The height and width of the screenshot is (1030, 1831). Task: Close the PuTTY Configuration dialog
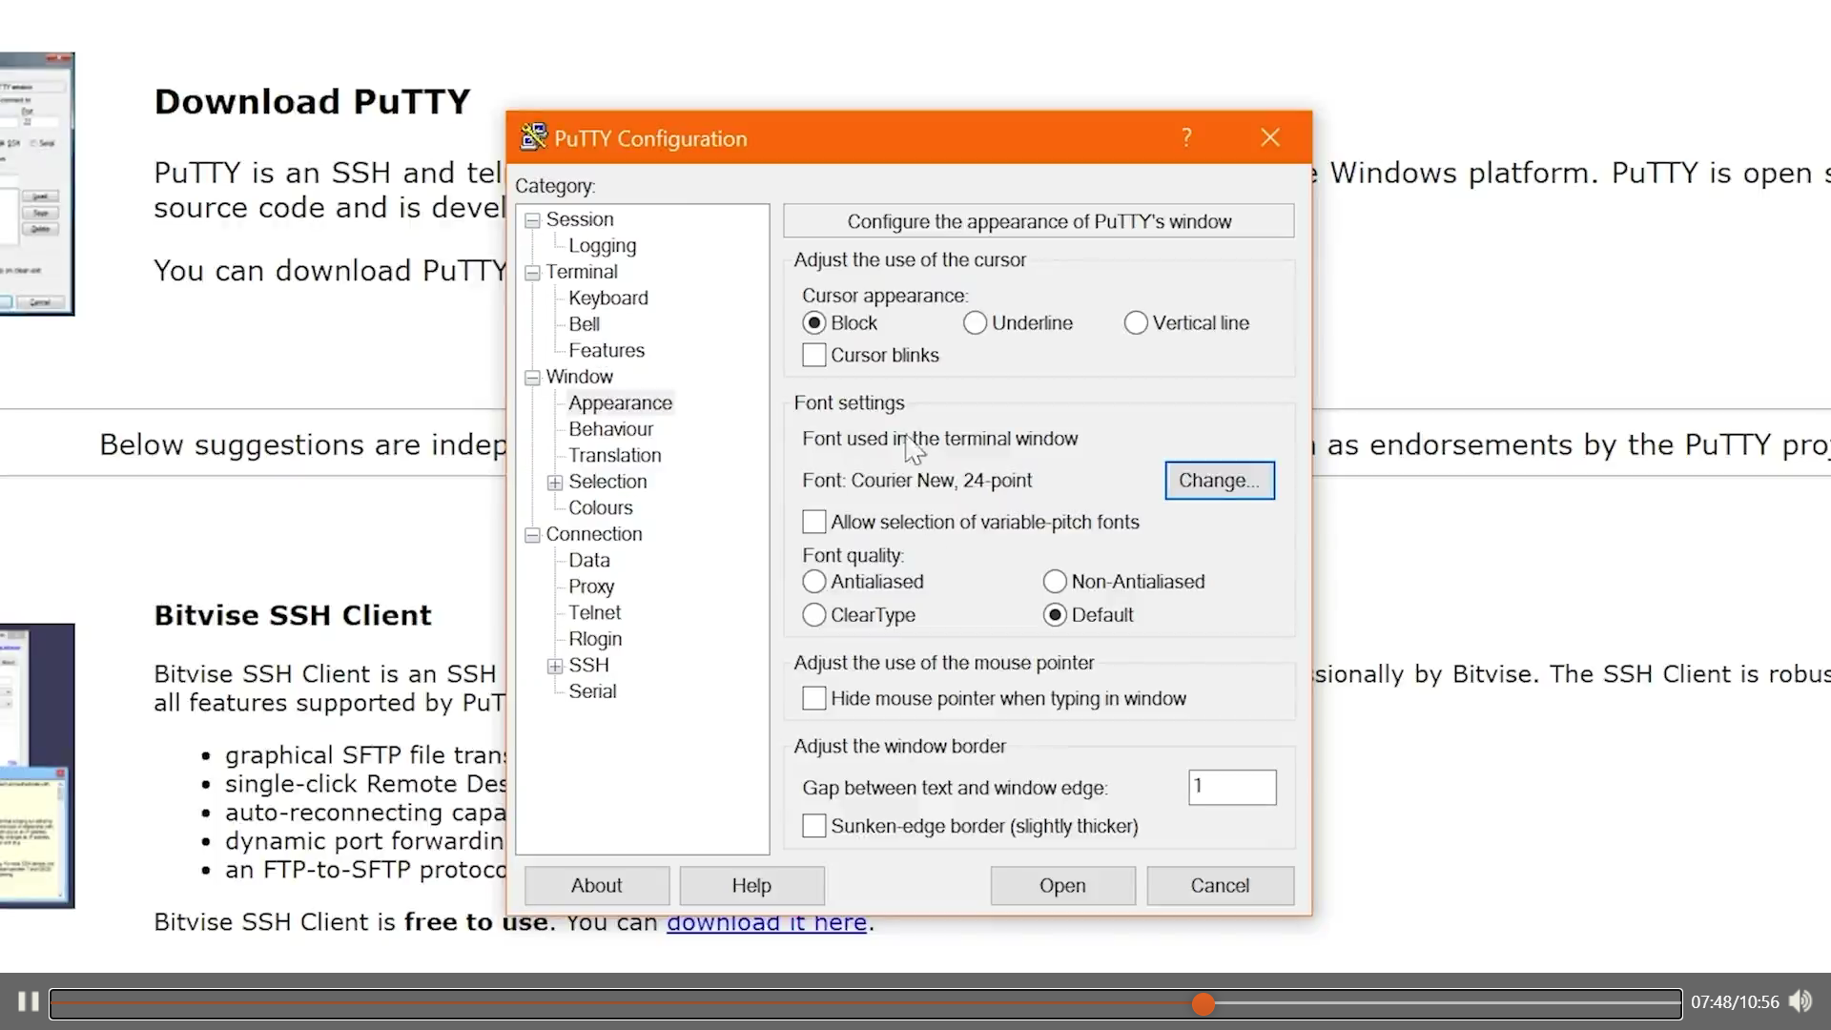click(x=1269, y=137)
